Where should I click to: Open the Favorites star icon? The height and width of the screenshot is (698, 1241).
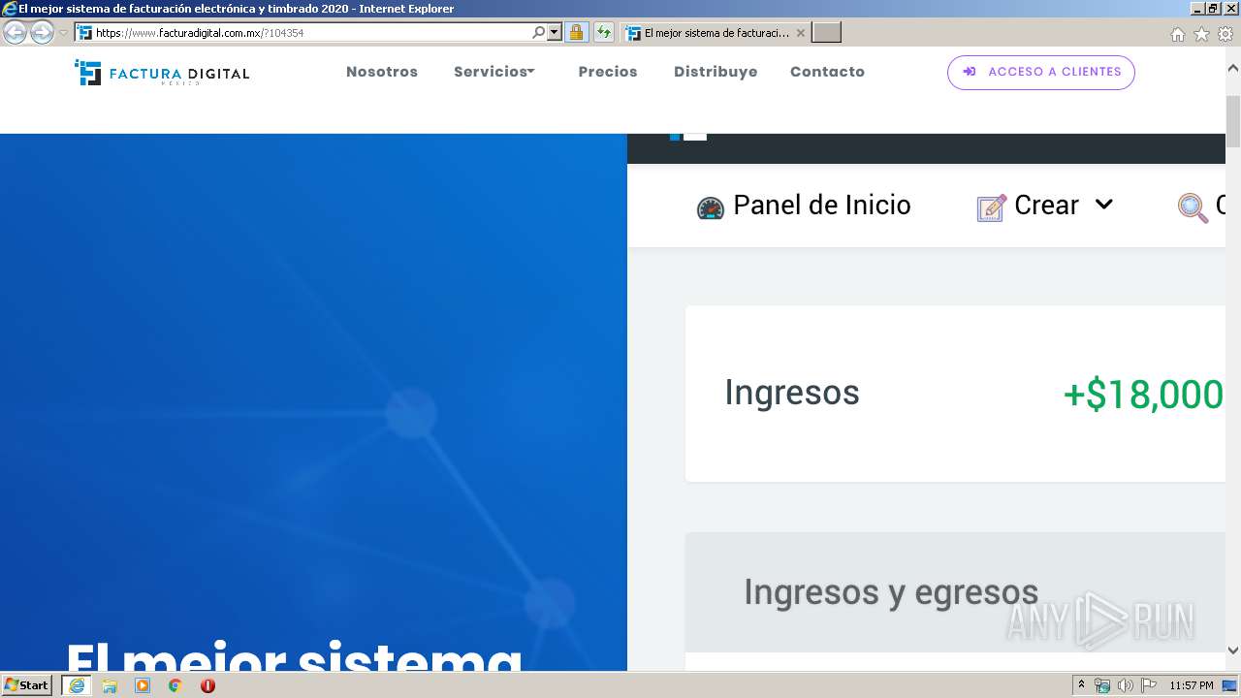click(x=1201, y=34)
